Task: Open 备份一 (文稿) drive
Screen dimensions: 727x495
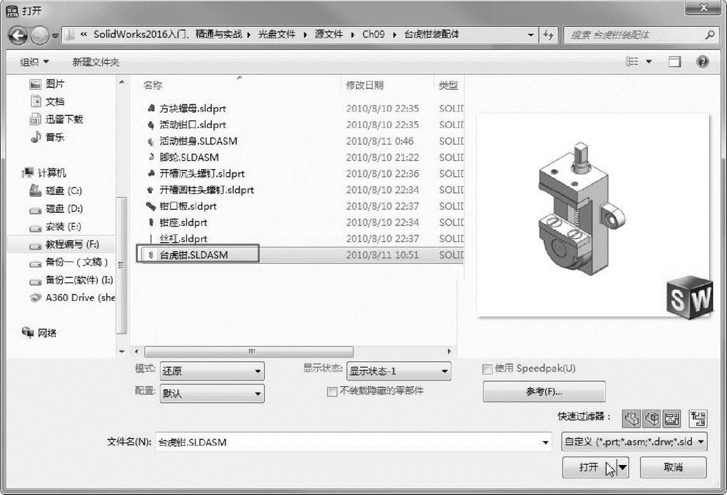Action: pos(69,263)
